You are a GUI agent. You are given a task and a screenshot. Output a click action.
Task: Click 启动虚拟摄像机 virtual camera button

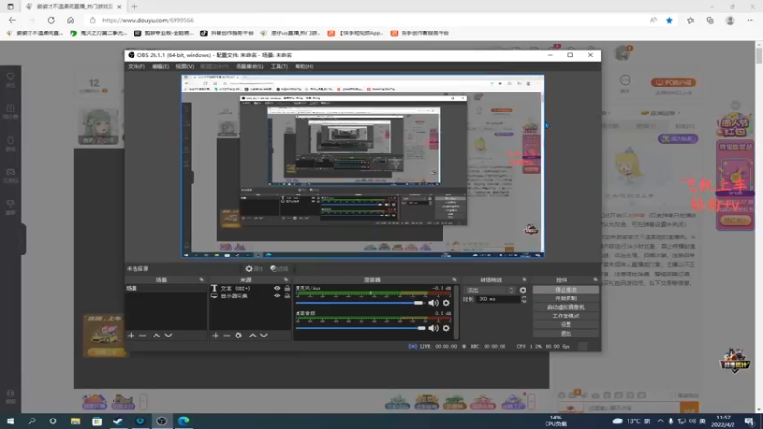[566, 307]
